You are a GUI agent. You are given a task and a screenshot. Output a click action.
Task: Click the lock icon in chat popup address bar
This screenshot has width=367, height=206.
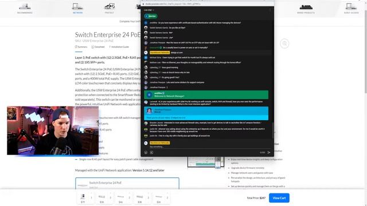(x=143, y=4)
